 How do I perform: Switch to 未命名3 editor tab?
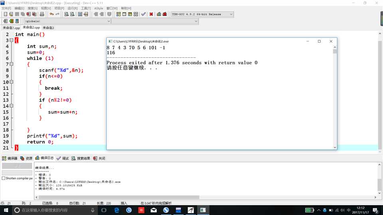coord(48,28)
